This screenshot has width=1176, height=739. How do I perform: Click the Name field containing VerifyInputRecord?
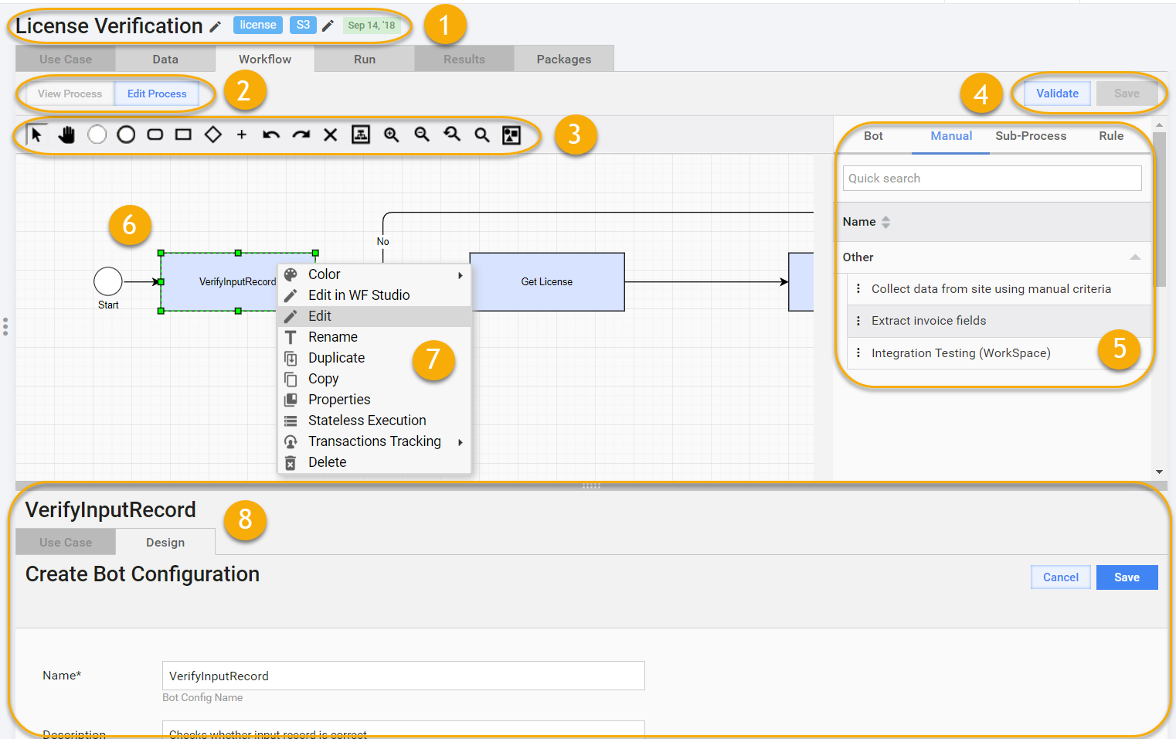point(403,676)
